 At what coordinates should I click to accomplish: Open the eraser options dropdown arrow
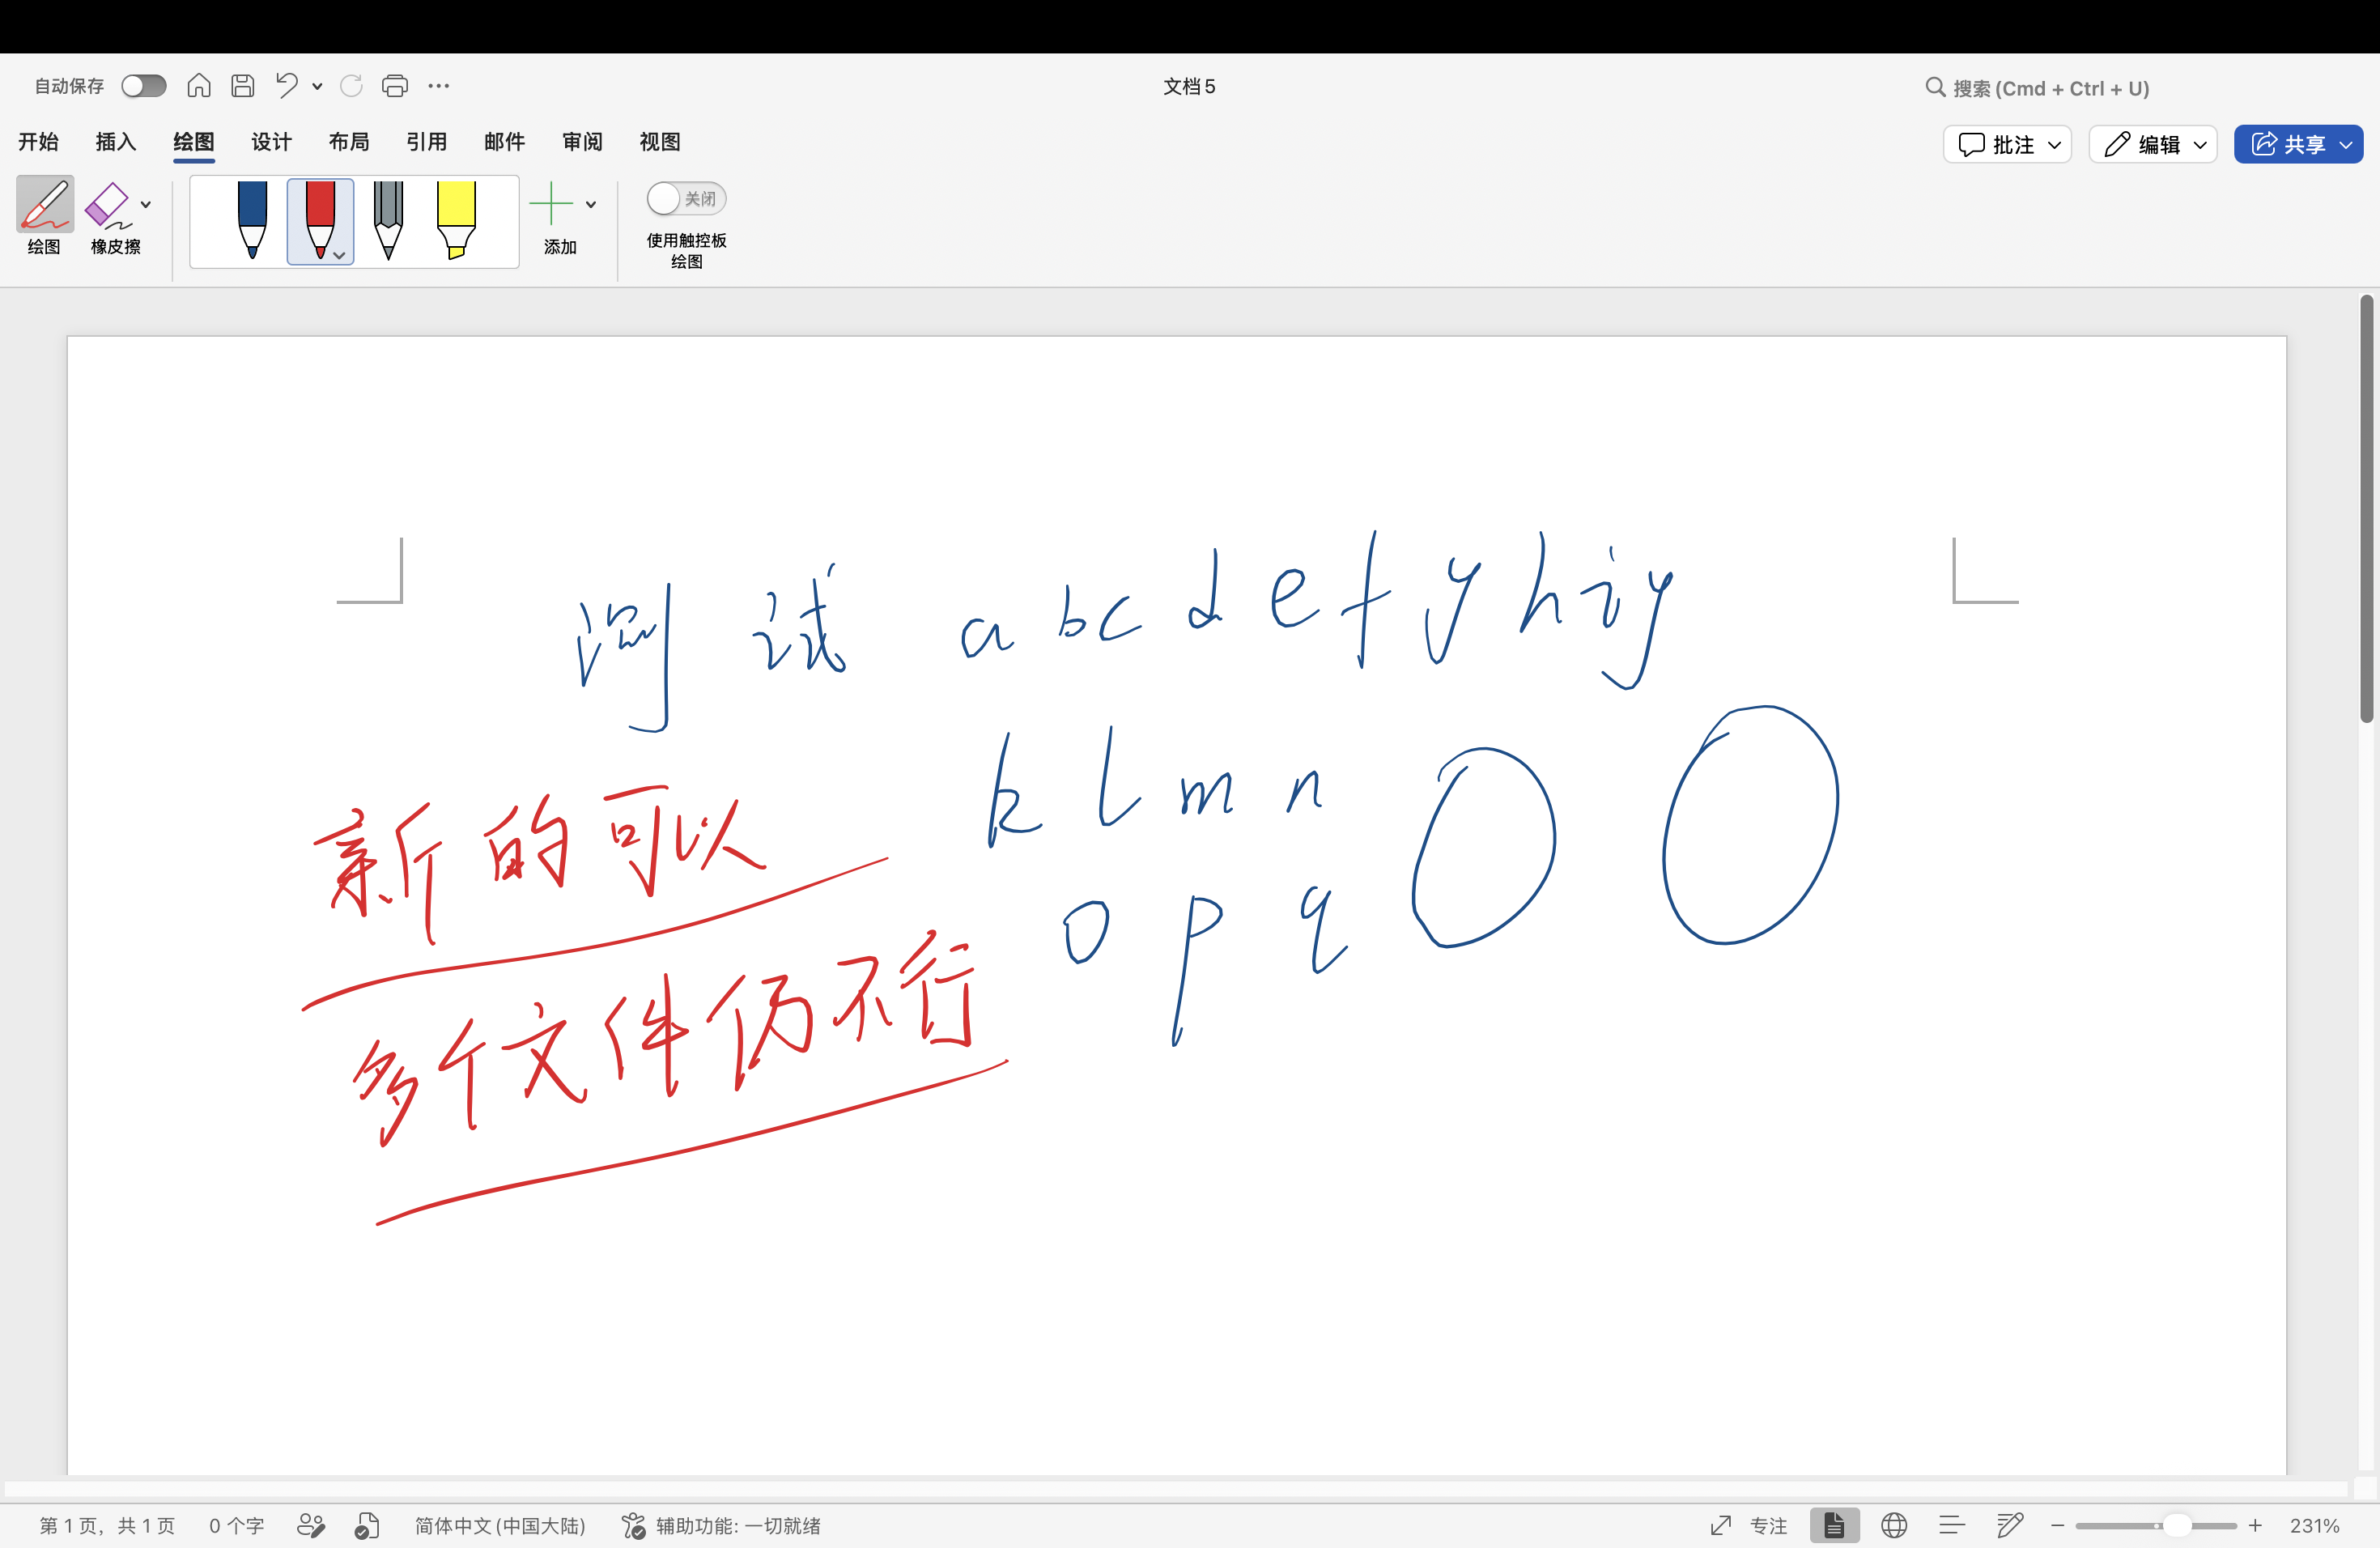point(146,205)
